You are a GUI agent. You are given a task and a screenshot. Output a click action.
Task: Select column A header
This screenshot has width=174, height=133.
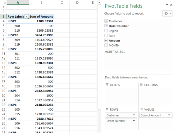(x=18, y=2)
